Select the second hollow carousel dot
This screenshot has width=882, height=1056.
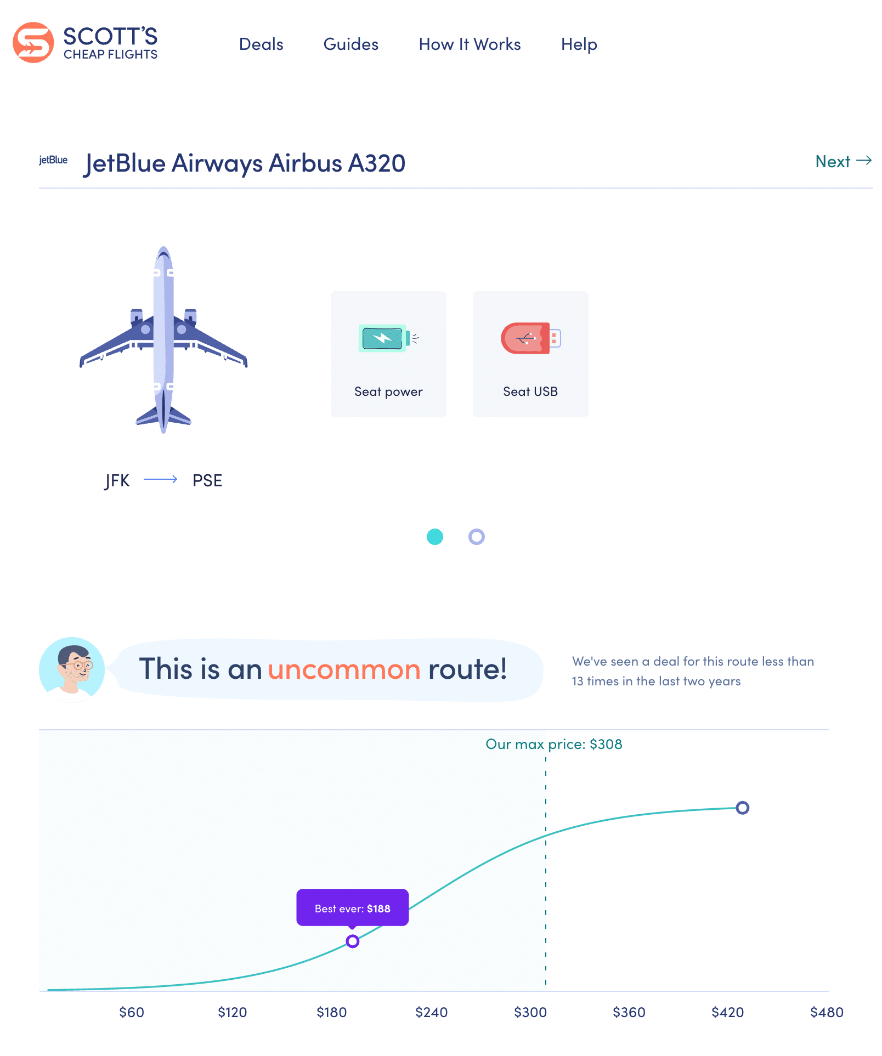[477, 537]
